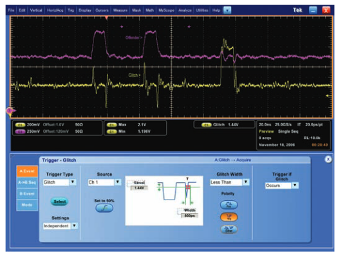
Task: Open the File menu
Action: pyautogui.click(x=11, y=10)
